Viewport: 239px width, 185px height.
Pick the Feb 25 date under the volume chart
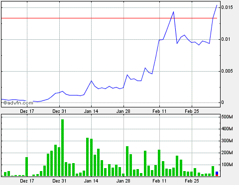point(192,181)
